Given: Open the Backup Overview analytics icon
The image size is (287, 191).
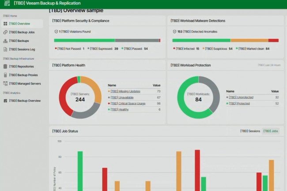Looking at the screenshot, I should coord(5,101).
